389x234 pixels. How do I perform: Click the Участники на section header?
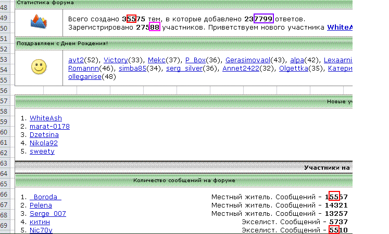(327, 168)
